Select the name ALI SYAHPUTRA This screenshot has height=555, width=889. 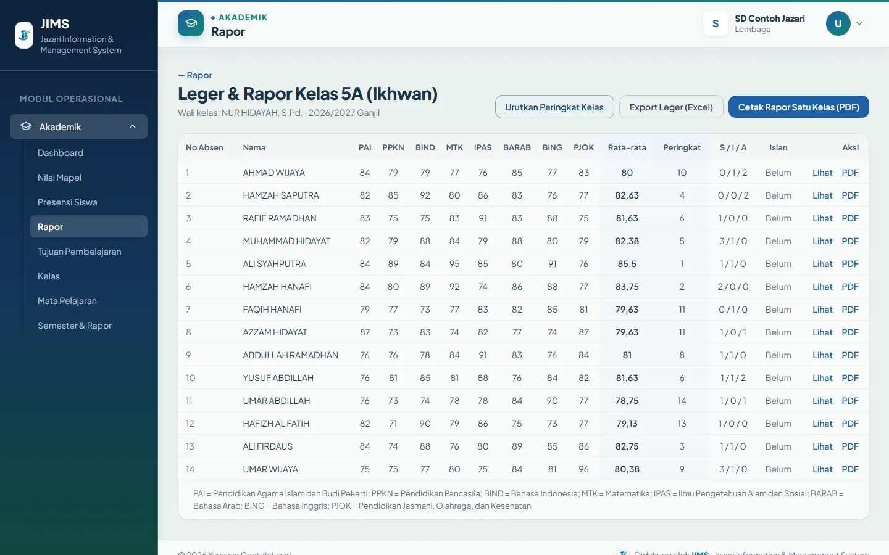coord(274,264)
